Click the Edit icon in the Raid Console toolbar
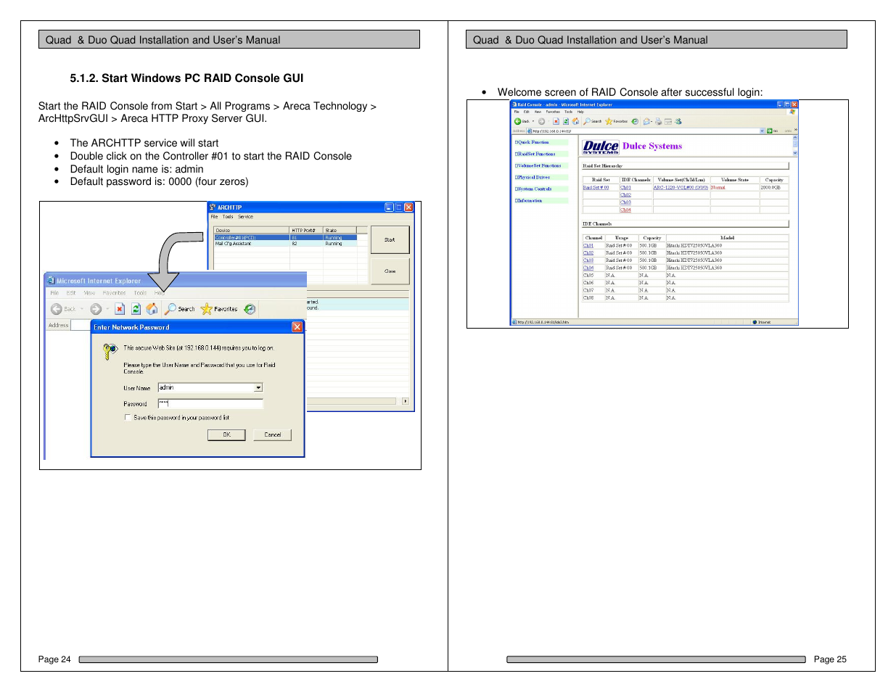Viewport: 896px width, 692px height. tap(668, 122)
